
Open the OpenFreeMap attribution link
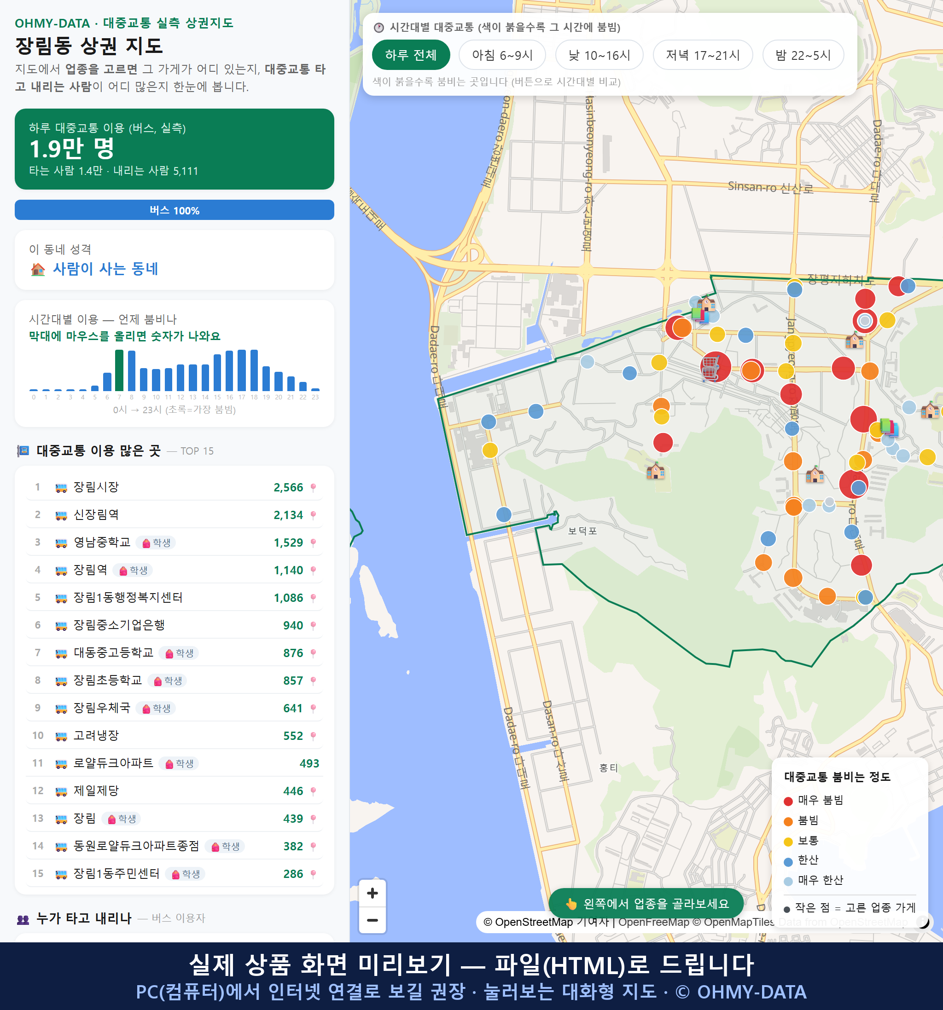pyautogui.click(x=654, y=922)
